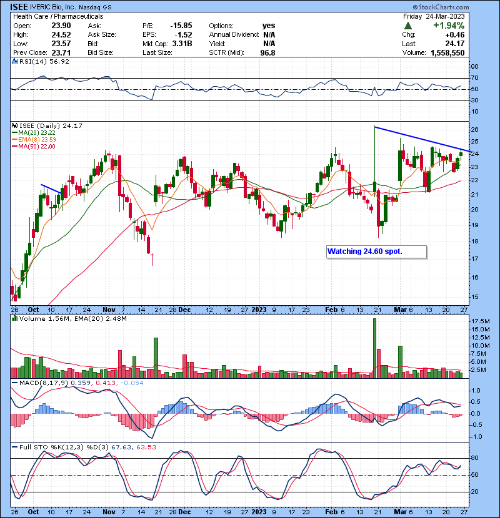This screenshot has height=518, width=500.
Task: Click the red MA(50) 22.00 legend entry
Action: point(34,146)
